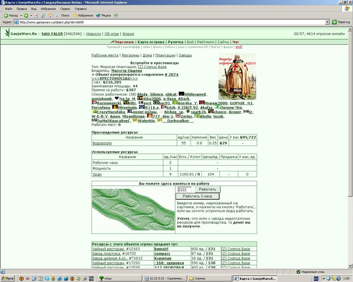Open the Заводы link

(x=185, y=55)
